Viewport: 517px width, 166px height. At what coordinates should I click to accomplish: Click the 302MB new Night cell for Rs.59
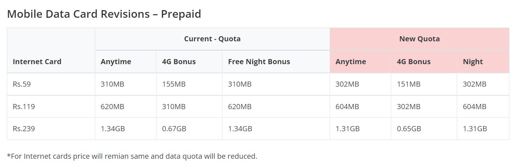coord(475,84)
